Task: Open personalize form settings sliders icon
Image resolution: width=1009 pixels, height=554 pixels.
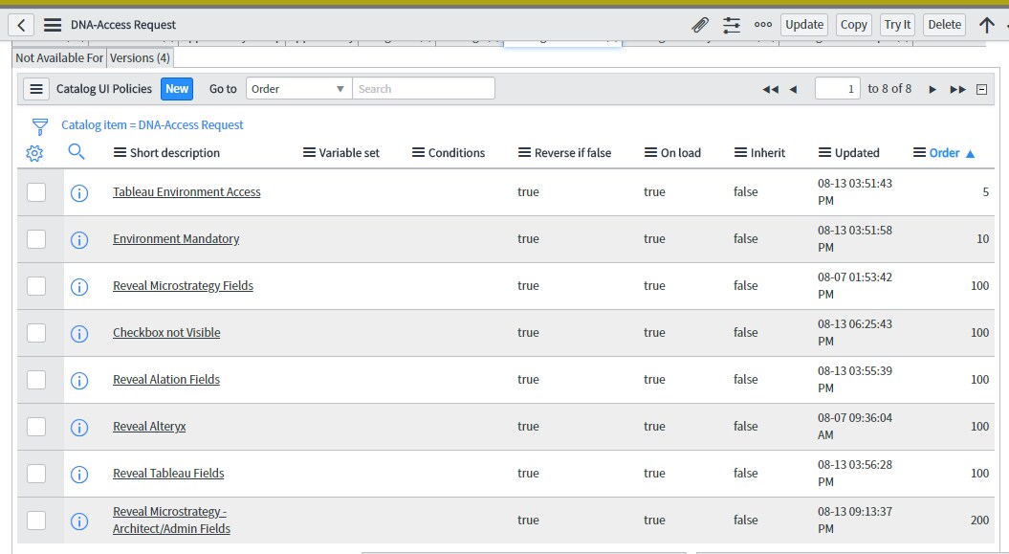Action: pyautogui.click(x=732, y=25)
